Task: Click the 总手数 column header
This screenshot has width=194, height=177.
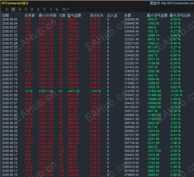Action: [x=30, y=15]
